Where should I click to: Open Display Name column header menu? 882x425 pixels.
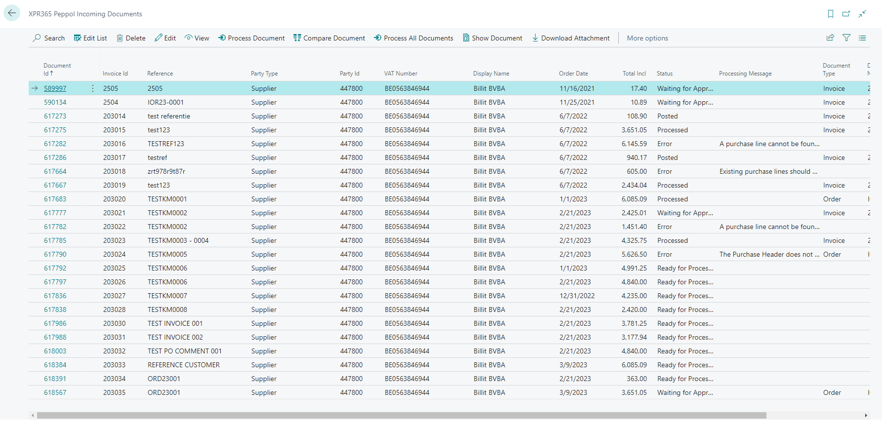491,74
